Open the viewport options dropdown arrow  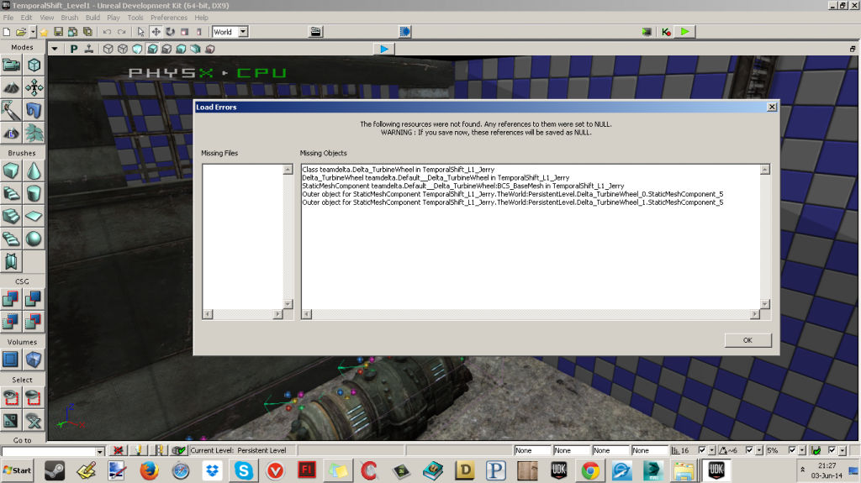click(55, 49)
